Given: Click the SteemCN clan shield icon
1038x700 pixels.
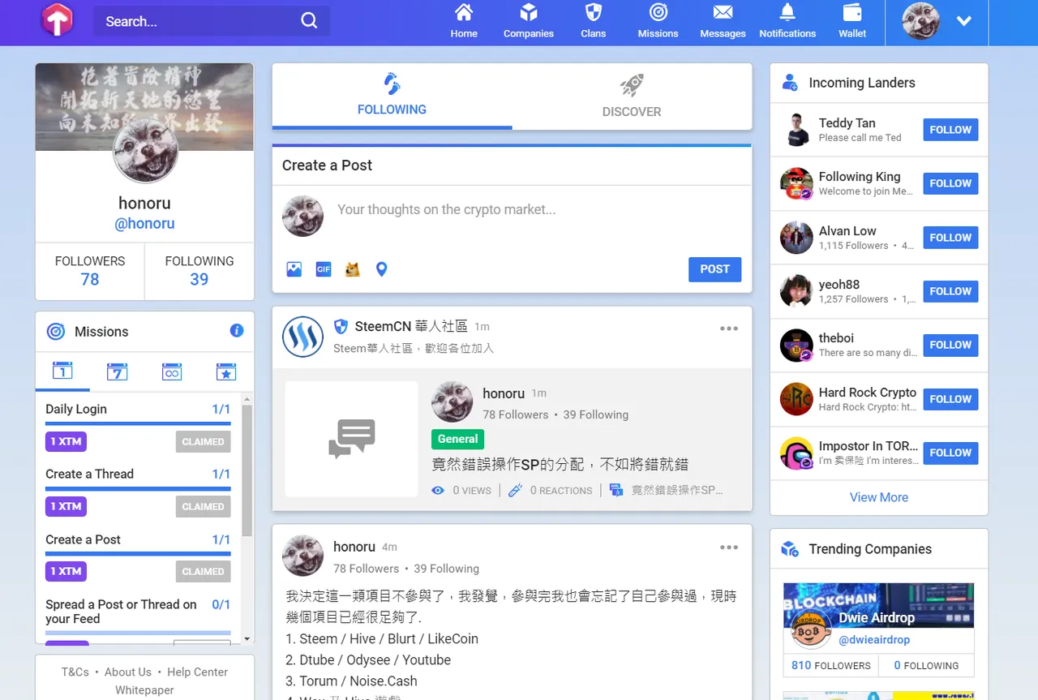Looking at the screenshot, I should [x=341, y=326].
